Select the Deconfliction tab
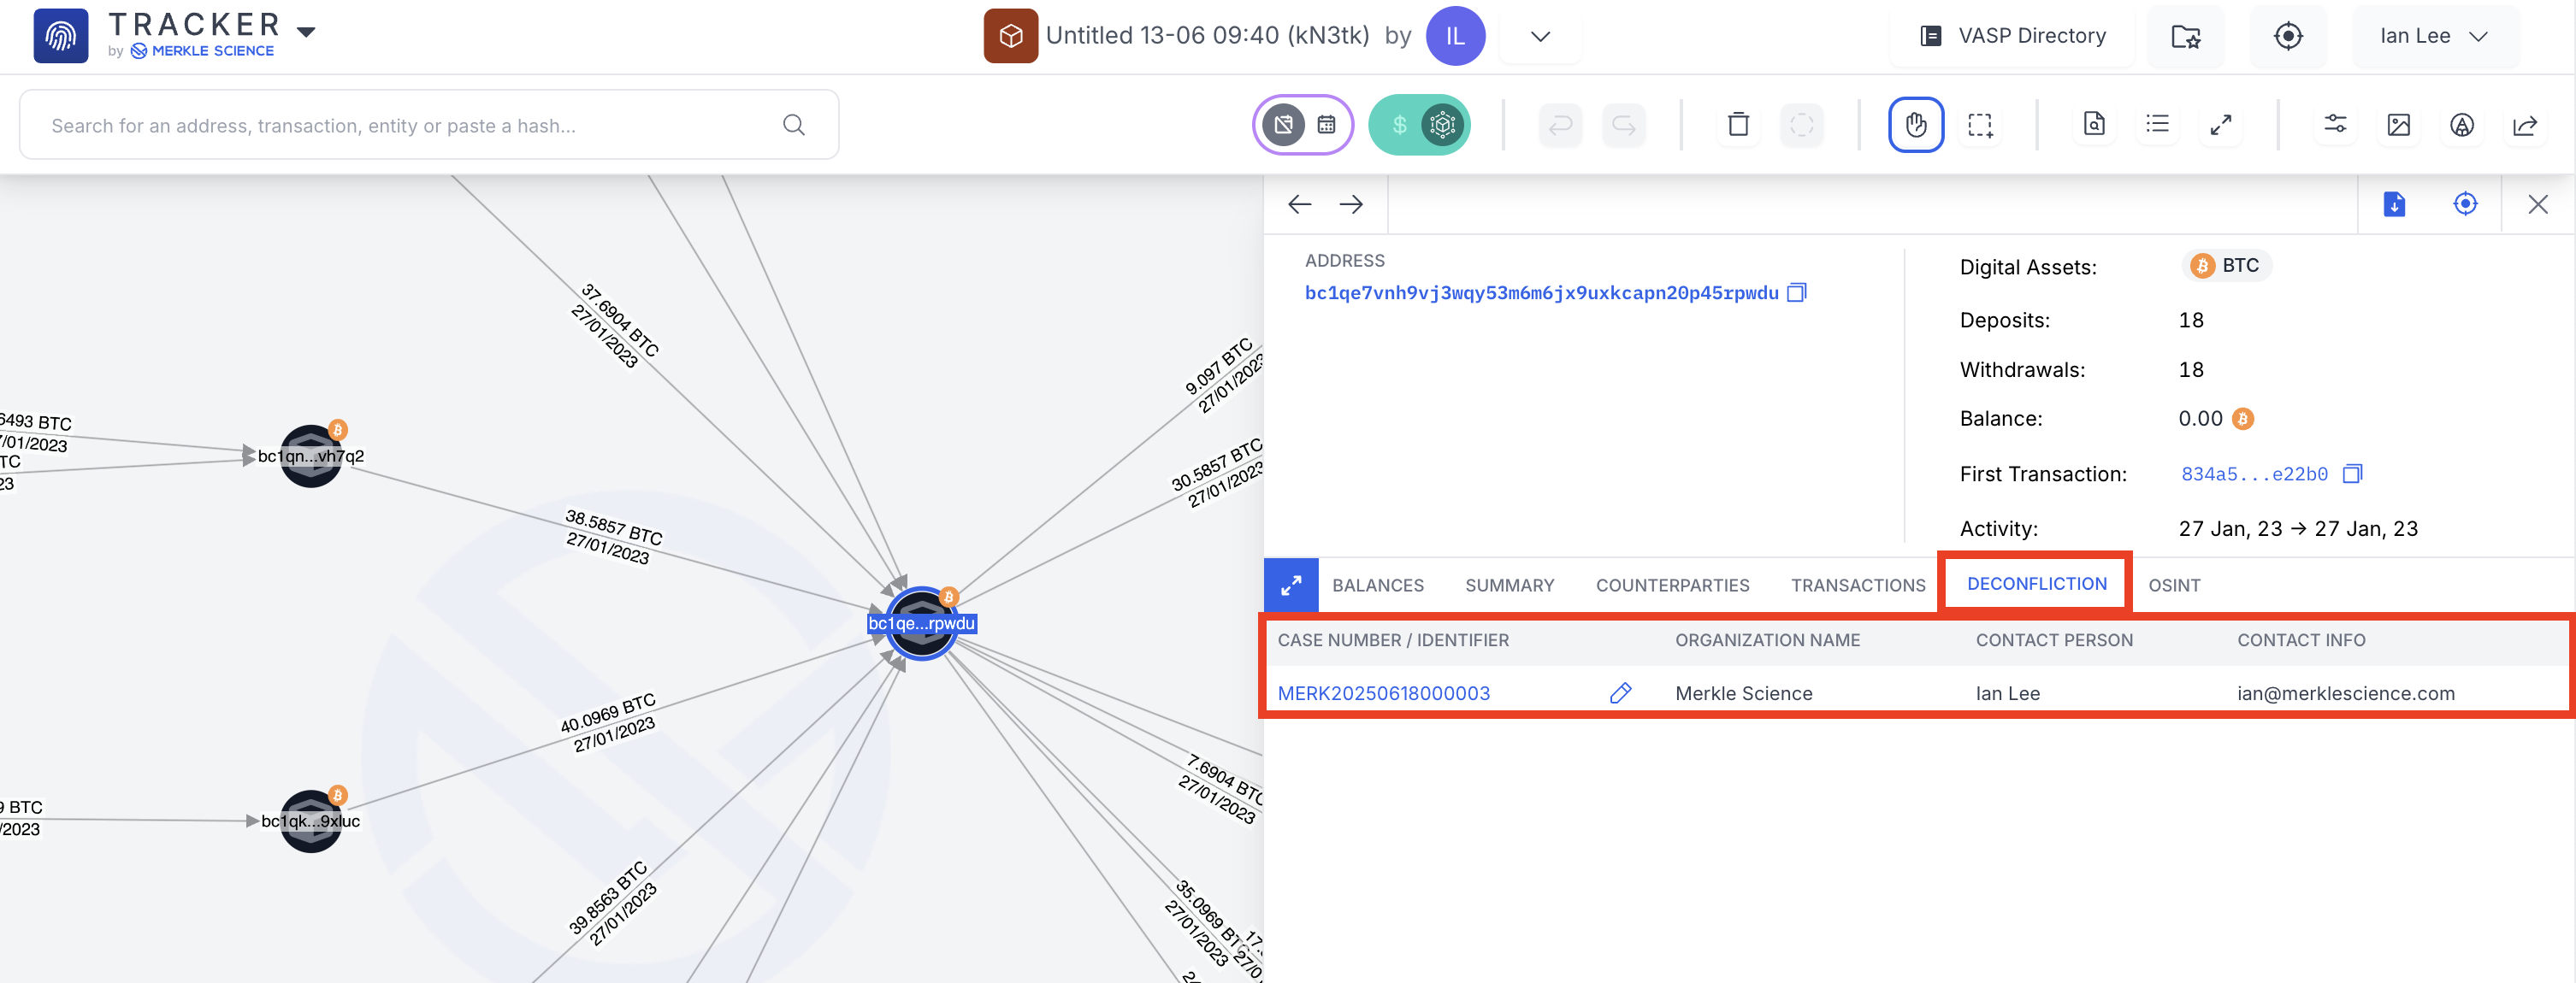The height and width of the screenshot is (983, 2576). [2036, 585]
